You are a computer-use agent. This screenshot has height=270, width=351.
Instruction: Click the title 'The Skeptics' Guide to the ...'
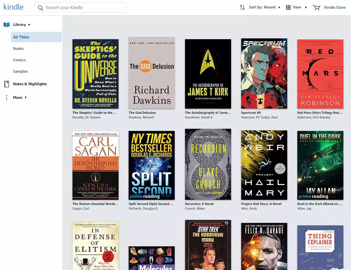point(95,113)
